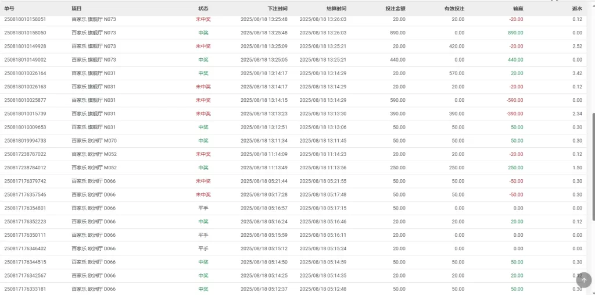Click the rebate value 2.52

click(x=577, y=47)
